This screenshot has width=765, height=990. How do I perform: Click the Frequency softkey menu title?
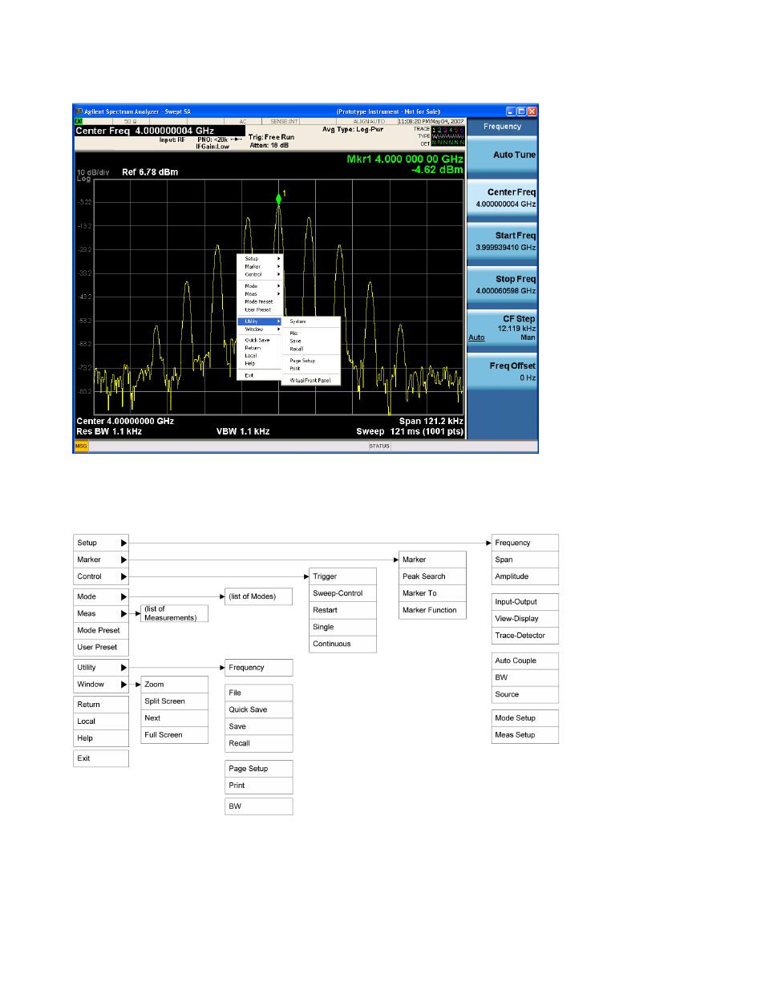502,127
